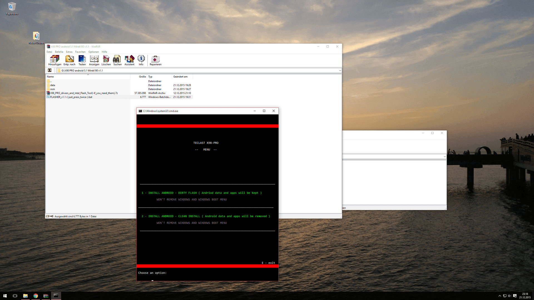The width and height of the screenshot is (534, 300).
Task: Switch to cmd via the taskbar icon
Action: pos(56,296)
